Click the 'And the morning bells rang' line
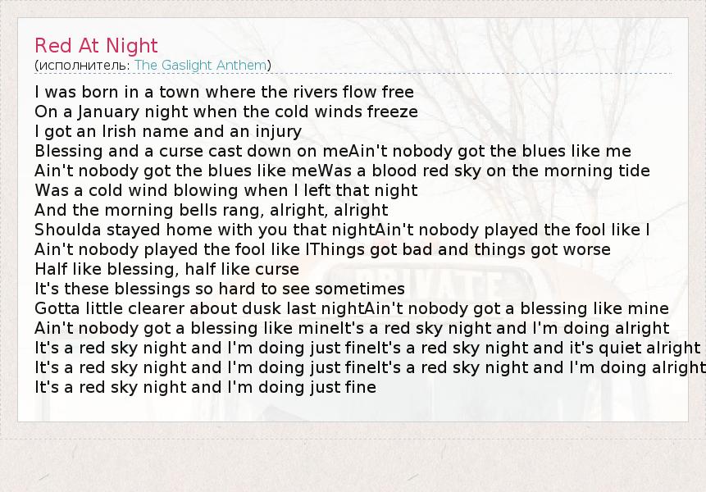 point(212,210)
